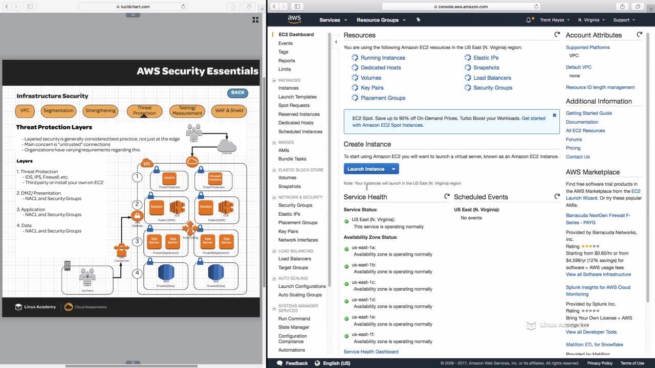This screenshot has height=368, width=655.
Task: Refresh the Scheduled Events section
Action: click(x=557, y=196)
